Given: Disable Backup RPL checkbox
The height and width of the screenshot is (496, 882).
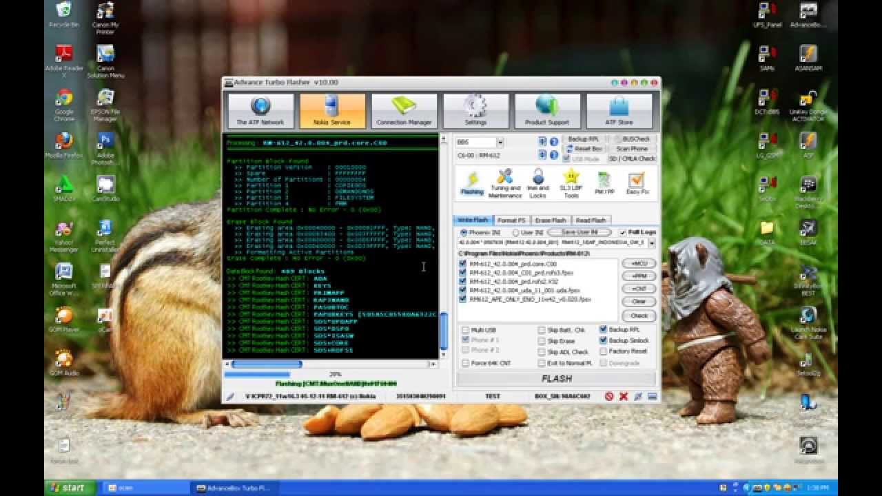Looking at the screenshot, I should 604,329.
